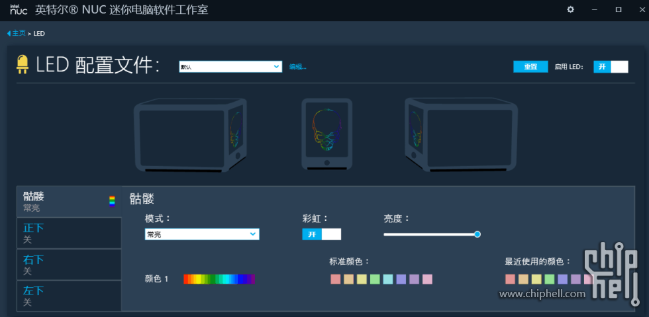Pick the yellow standard color swatch
649x317 pixels.
pyautogui.click(x=362, y=279)
